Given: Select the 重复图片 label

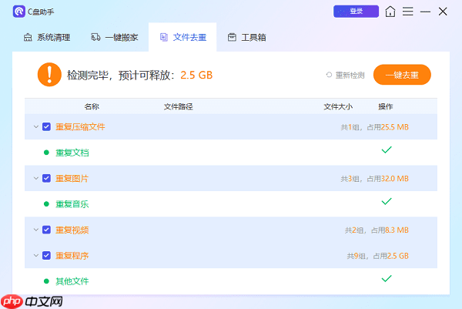Looking at the screenshot, I should pos(72,178).
